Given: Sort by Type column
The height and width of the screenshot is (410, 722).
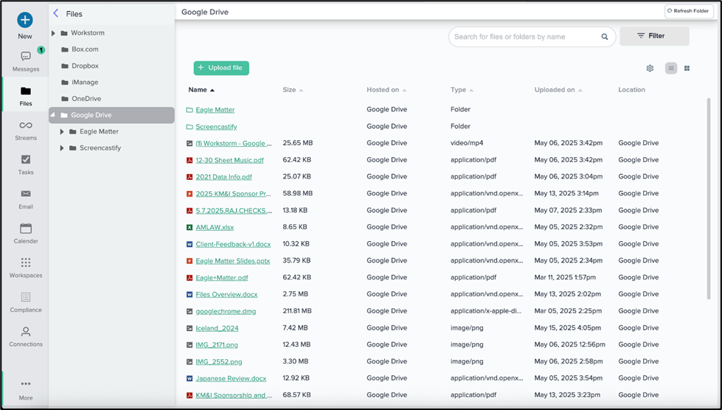Looking at the screenshot, I should pos(462,90).
